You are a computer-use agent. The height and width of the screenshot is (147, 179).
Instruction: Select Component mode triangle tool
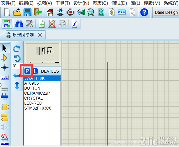[5, 58]
